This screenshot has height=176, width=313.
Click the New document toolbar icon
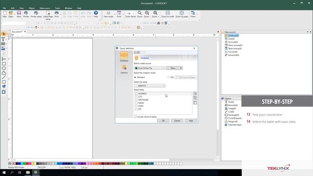4,13
